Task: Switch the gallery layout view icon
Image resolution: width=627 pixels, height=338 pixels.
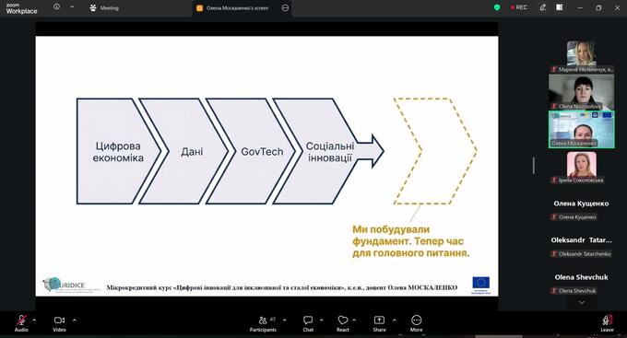Action: click(559, 7)
